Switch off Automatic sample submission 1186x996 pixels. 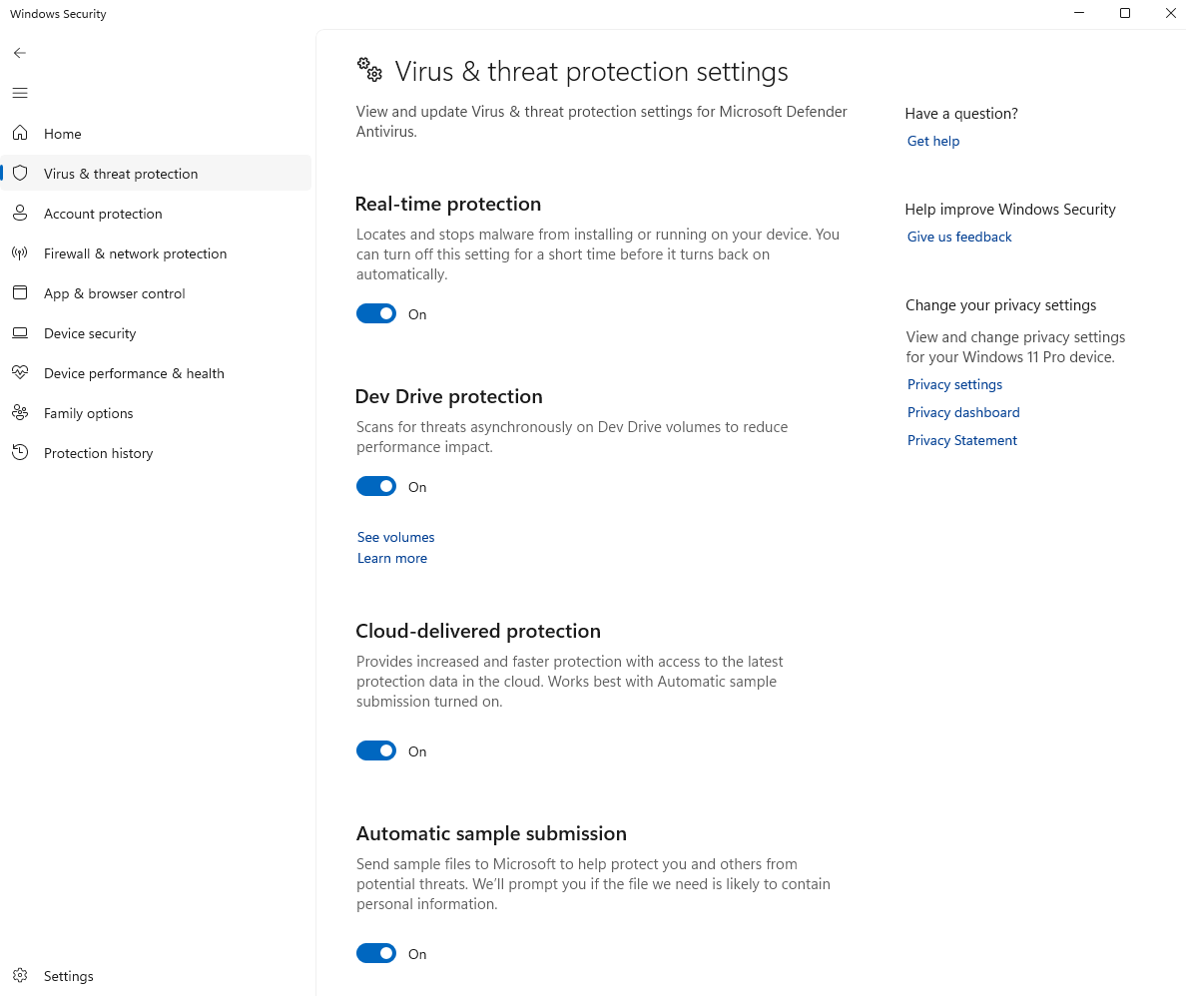click(376, 954)
